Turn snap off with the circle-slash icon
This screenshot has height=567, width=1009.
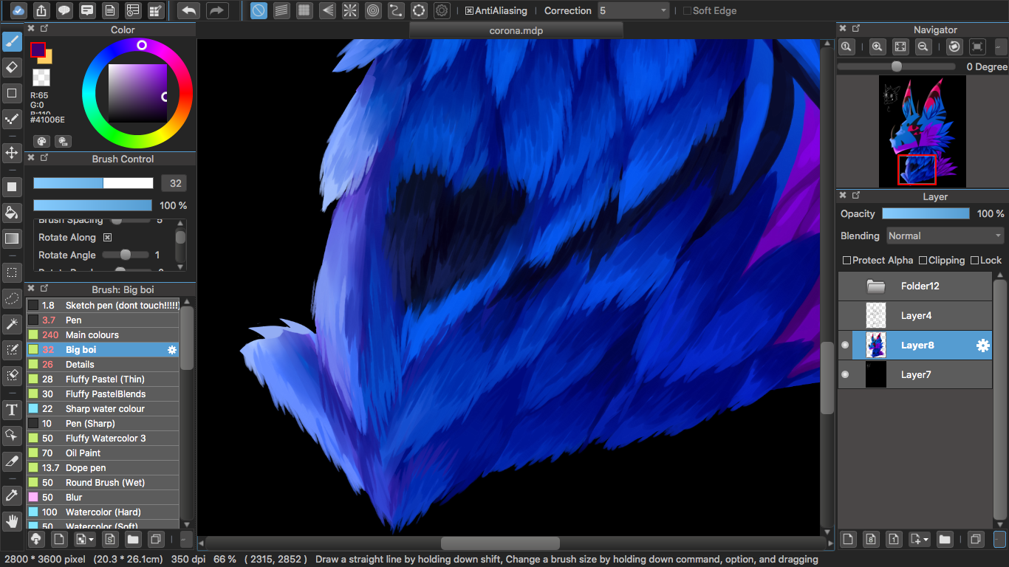pyautogui.click(x=259, y=10)
